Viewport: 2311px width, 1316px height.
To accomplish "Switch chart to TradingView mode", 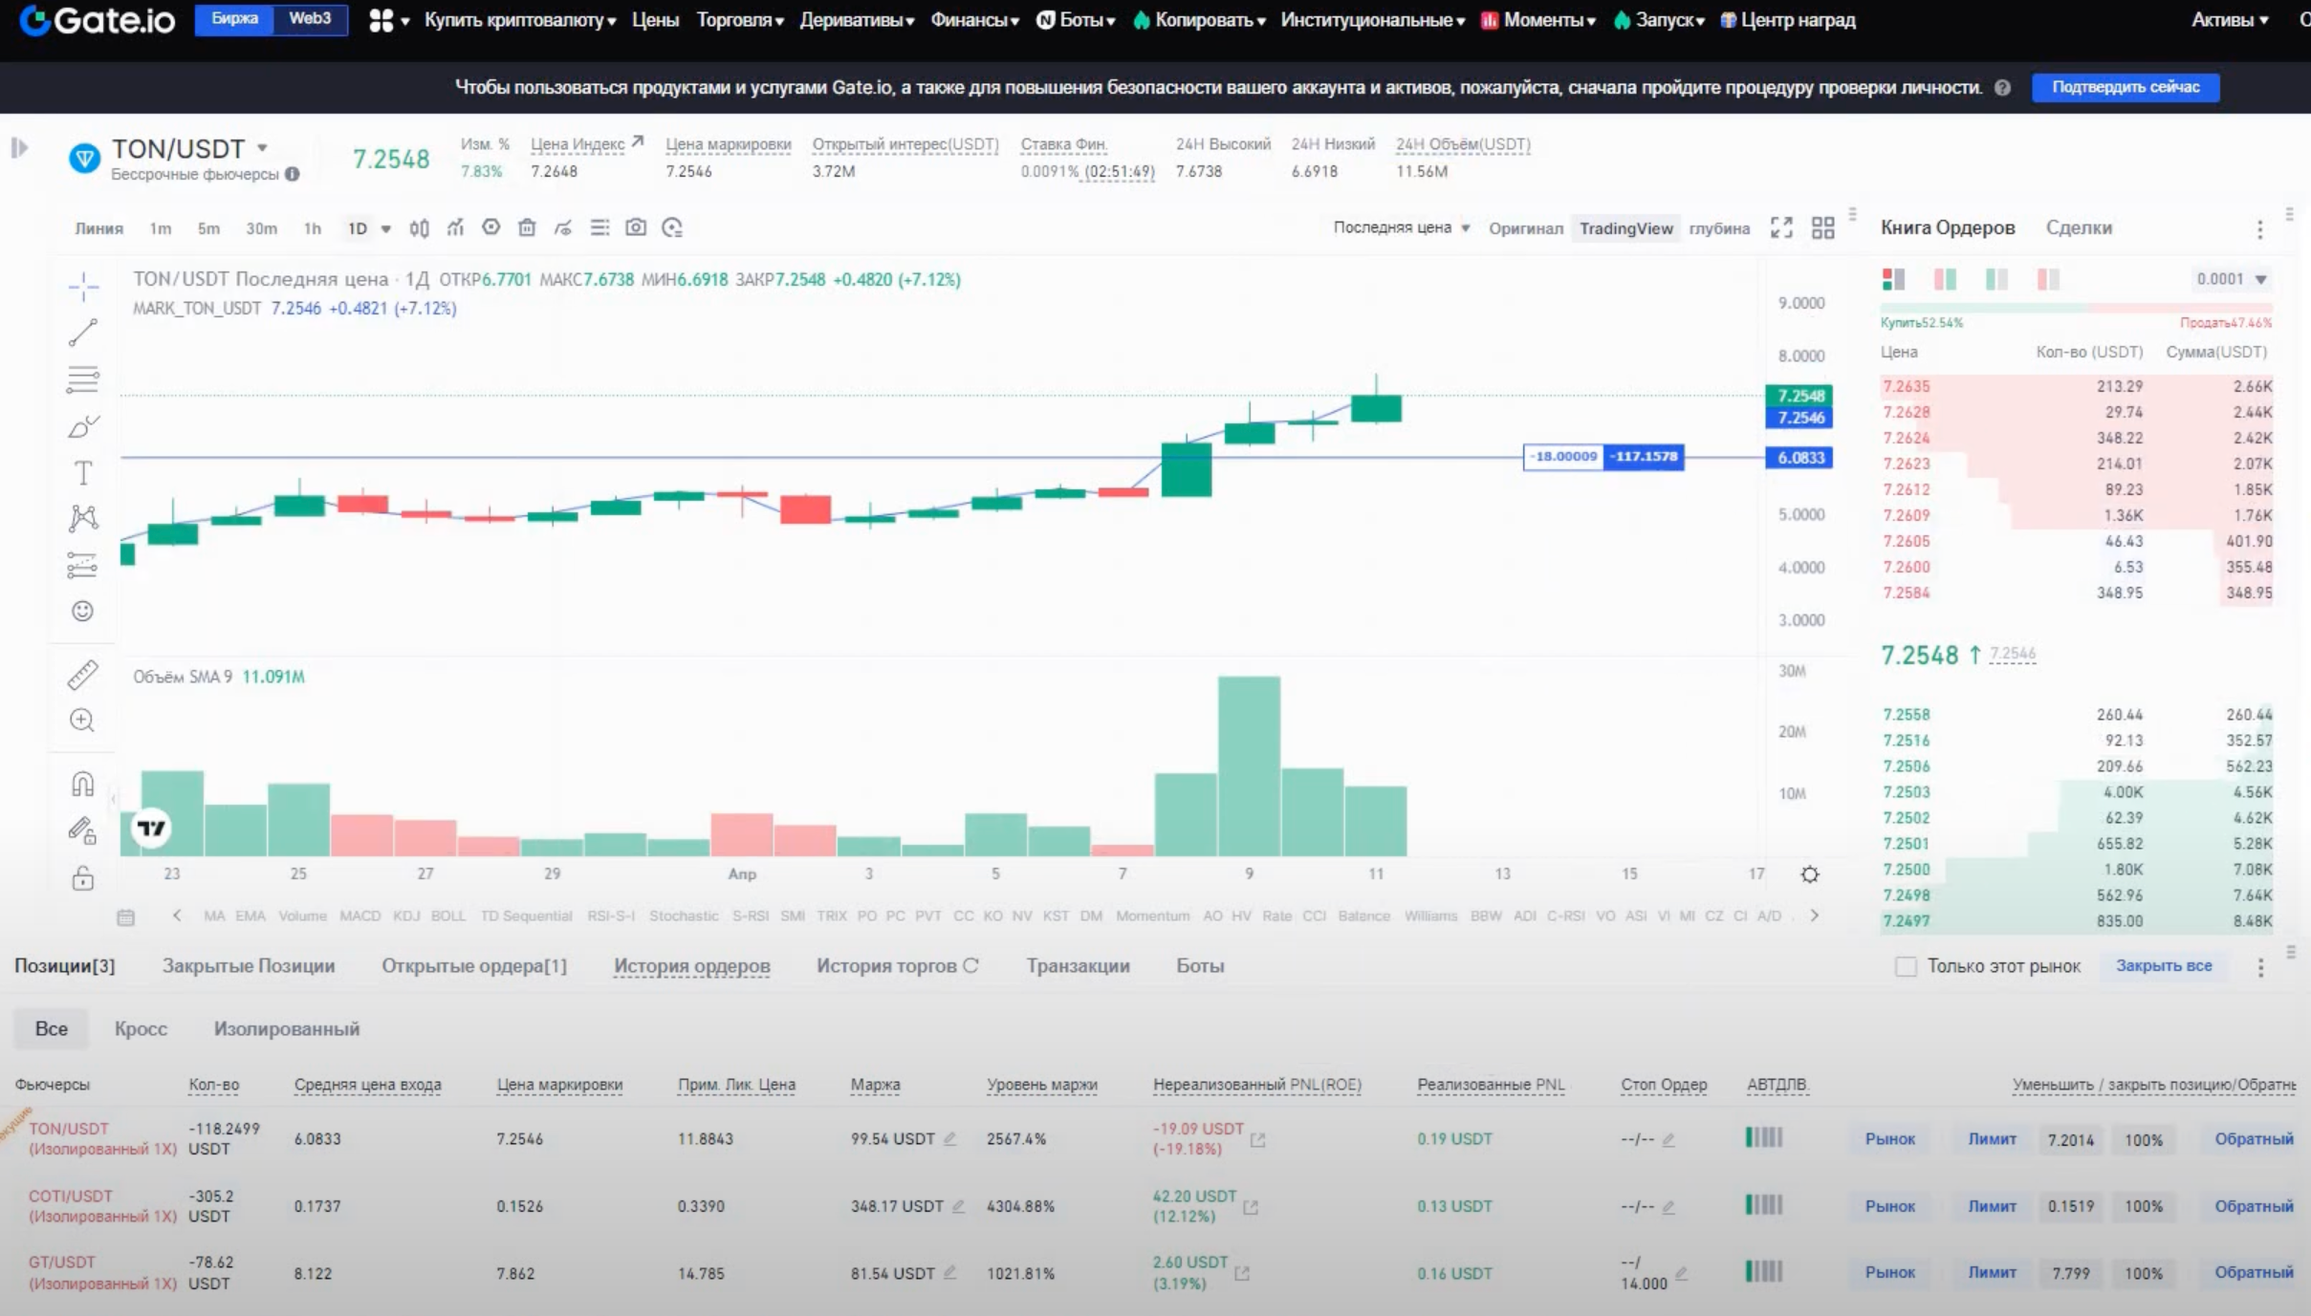I will coord(1625,228).
